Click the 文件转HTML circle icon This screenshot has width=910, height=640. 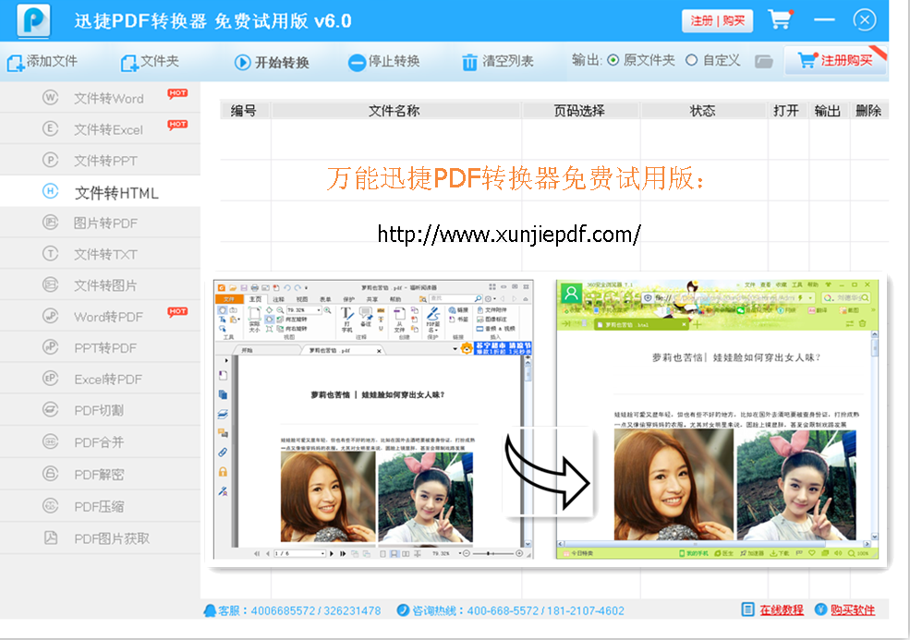pyautogui.click(x=51, y=191)
